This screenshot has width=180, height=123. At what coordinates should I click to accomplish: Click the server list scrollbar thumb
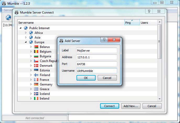(160, 42)
